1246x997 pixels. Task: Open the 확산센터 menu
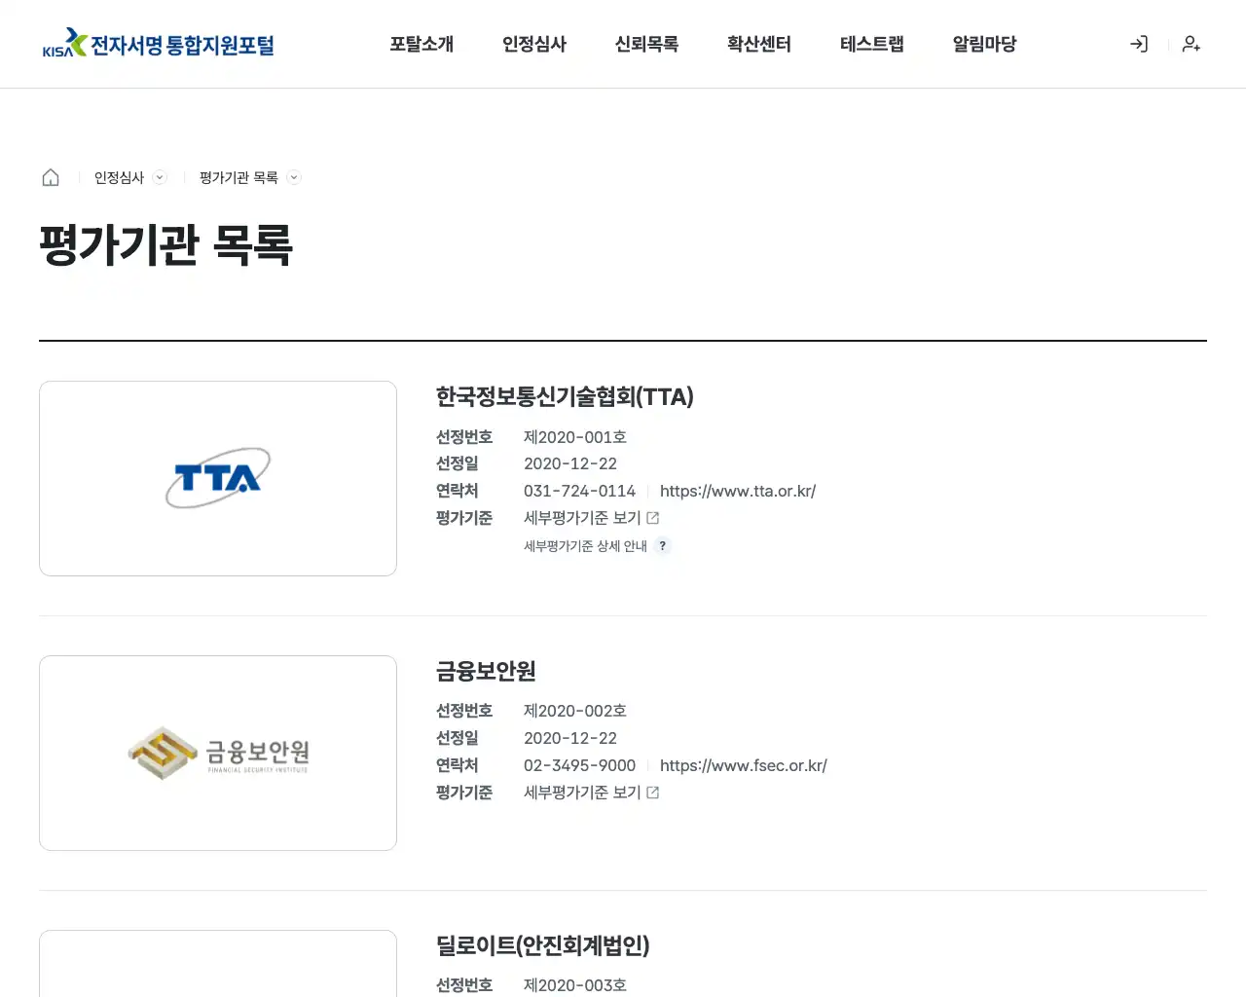pyautogui.click(x=759, y=44)
